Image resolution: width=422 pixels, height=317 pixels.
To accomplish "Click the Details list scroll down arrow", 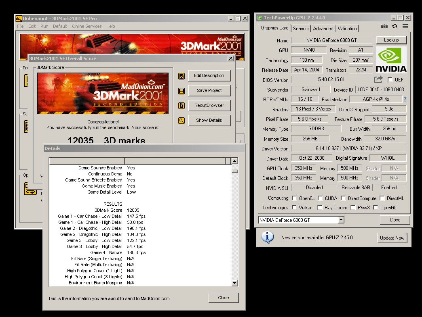I will [x=235, y=283].
